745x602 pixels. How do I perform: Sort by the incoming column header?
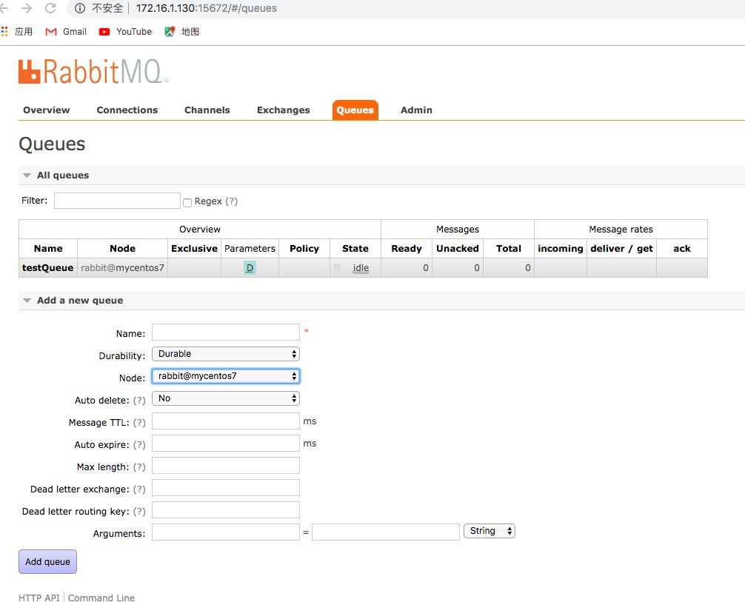(x=560, y=249)
